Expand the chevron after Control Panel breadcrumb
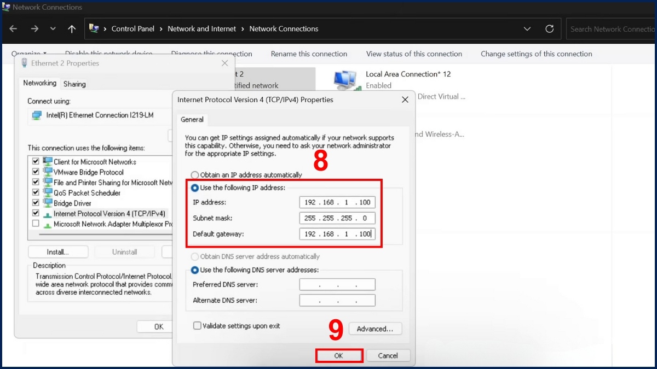Screen dimensions: 657x369 click(x=161, y=29)
